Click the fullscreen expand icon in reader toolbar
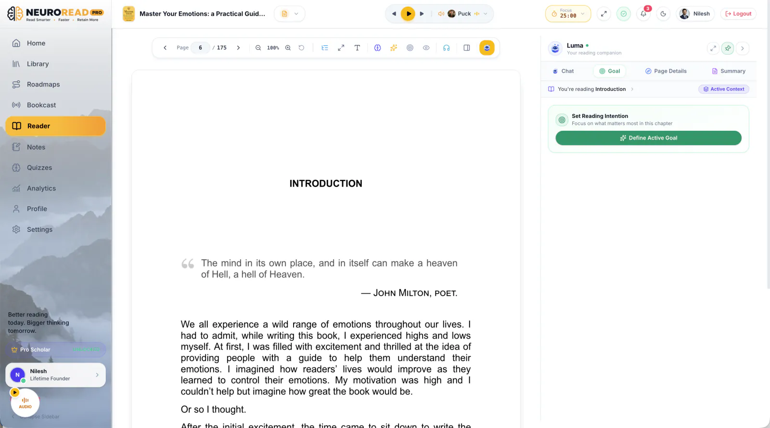This screenshot has width=770, height=428. click(341, 48)
